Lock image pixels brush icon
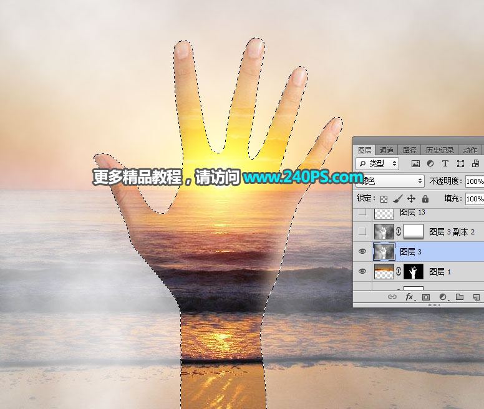Image resolution: width=484 pixels, height=409 pixels. click(397, 199)
